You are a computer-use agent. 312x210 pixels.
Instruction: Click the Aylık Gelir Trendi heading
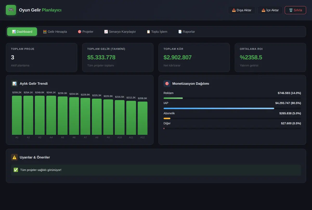tap(34, 84)
